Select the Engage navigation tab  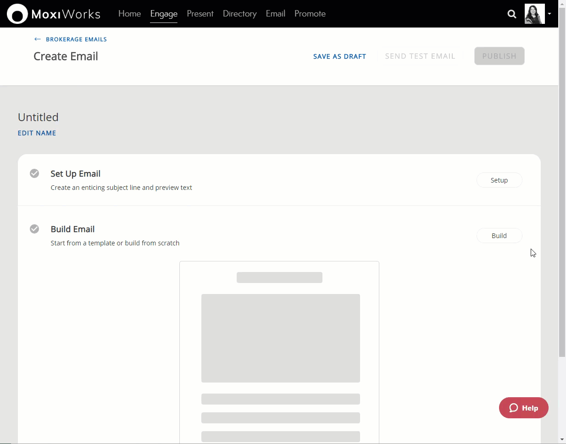[164, 14]
